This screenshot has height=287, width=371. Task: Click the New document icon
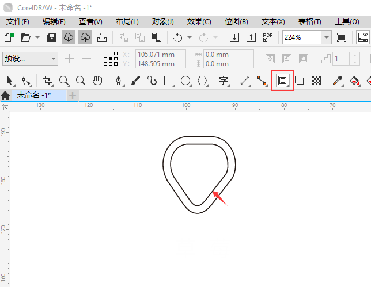coord(9,37)
